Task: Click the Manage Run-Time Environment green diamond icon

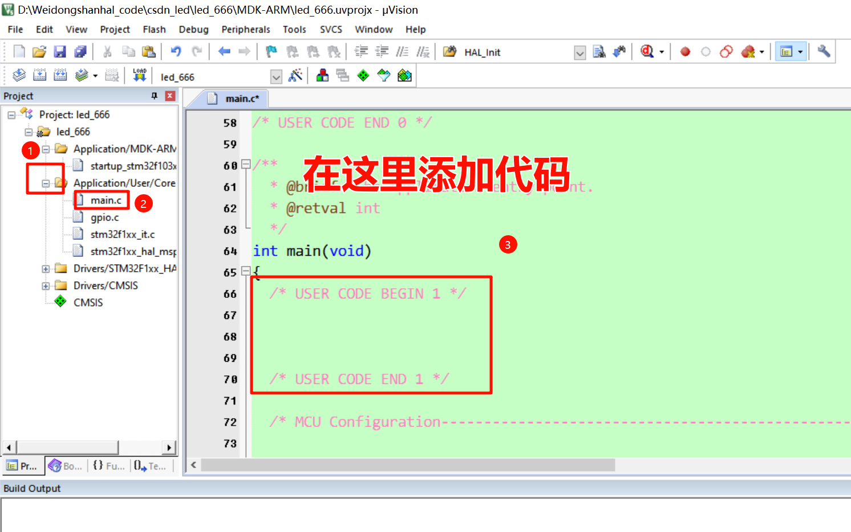Action: point(363,75)
